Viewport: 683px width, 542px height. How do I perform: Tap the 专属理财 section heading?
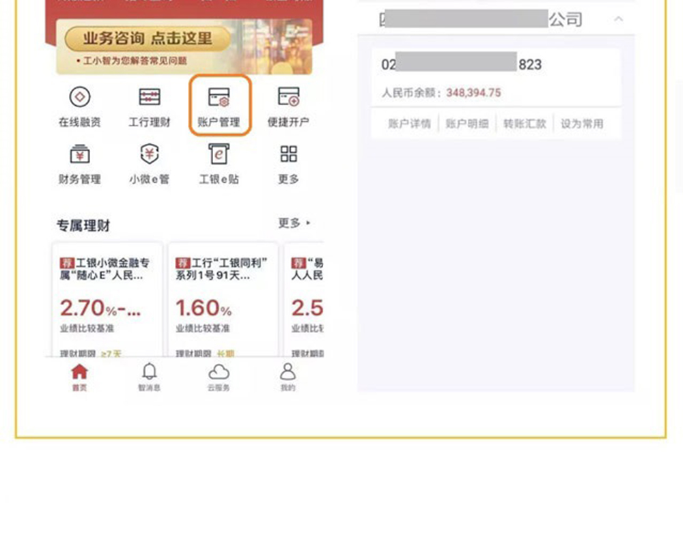point(83,225)
